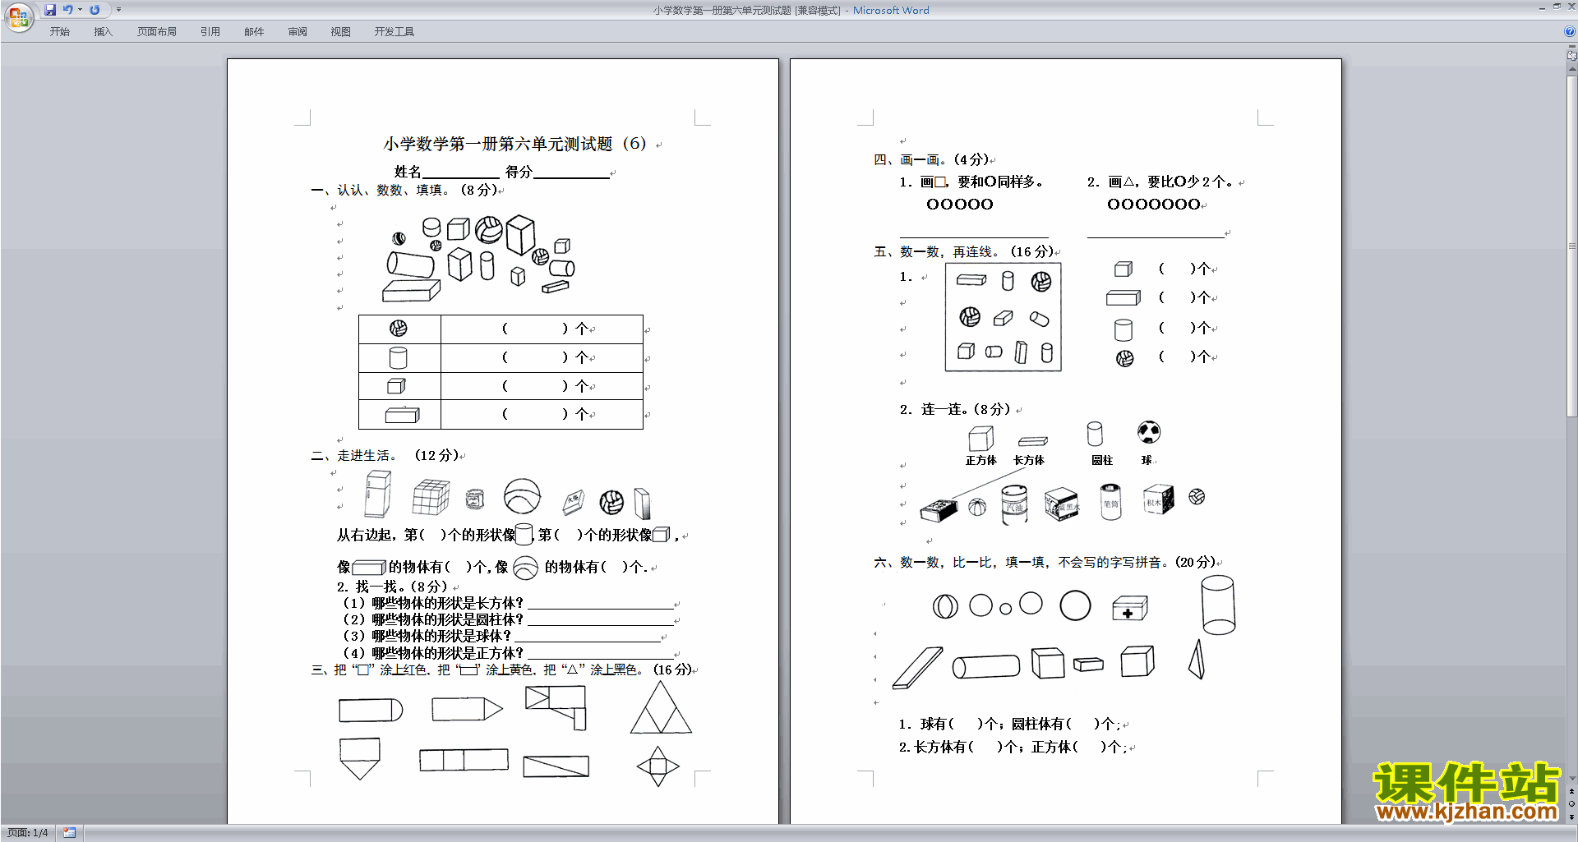
Task: Switch to the 插入 ribbon tab
Action: point(103,32)
